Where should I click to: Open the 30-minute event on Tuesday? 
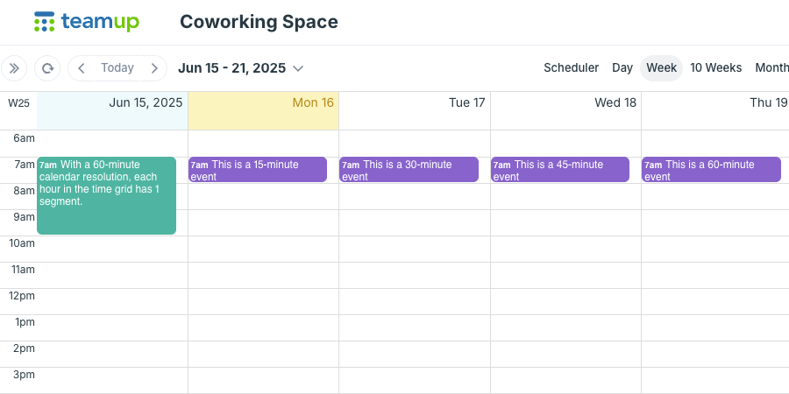[x=409, y=169]
